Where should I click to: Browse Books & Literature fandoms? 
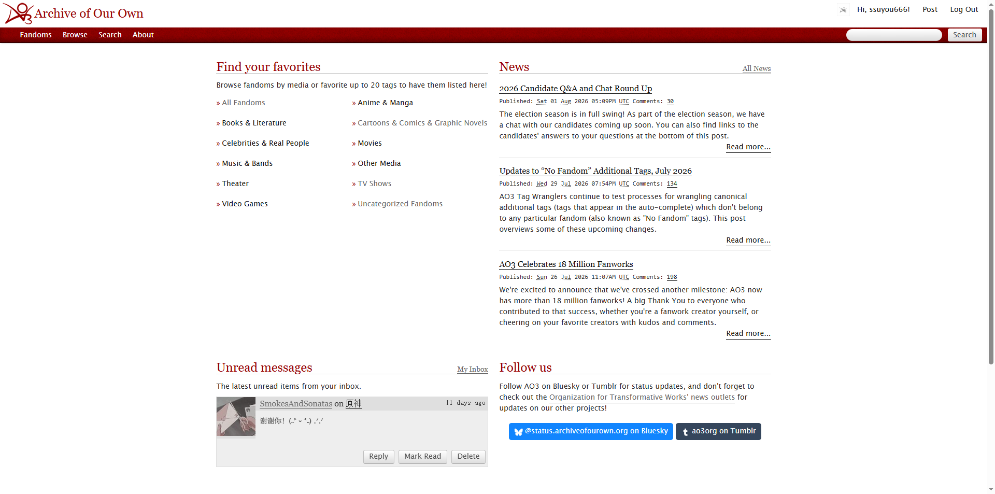(254, 123)
